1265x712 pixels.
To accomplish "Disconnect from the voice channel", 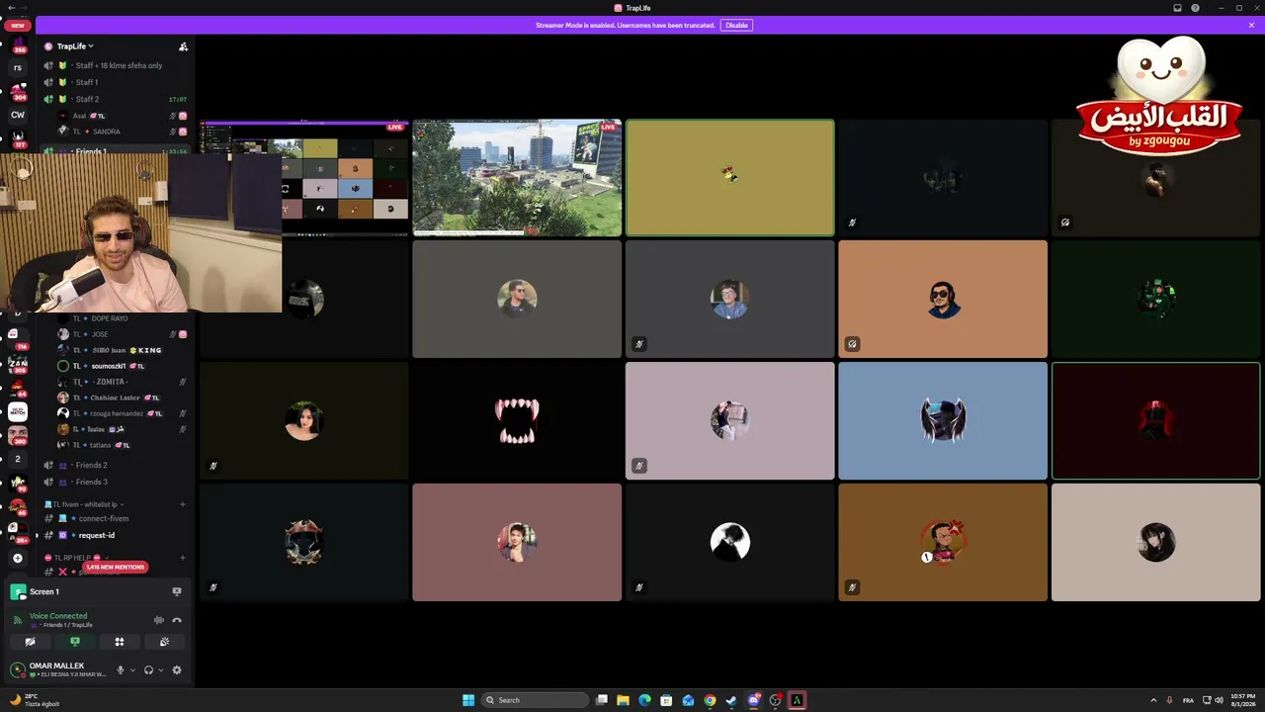I will point(177,620).
